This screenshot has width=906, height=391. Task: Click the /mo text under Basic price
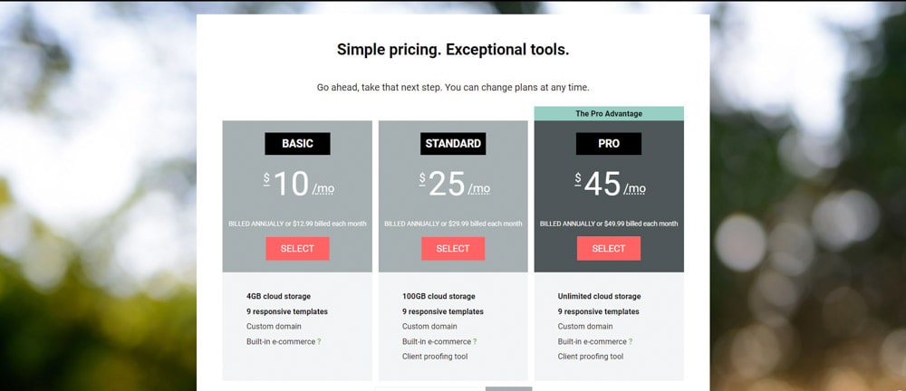323,189
